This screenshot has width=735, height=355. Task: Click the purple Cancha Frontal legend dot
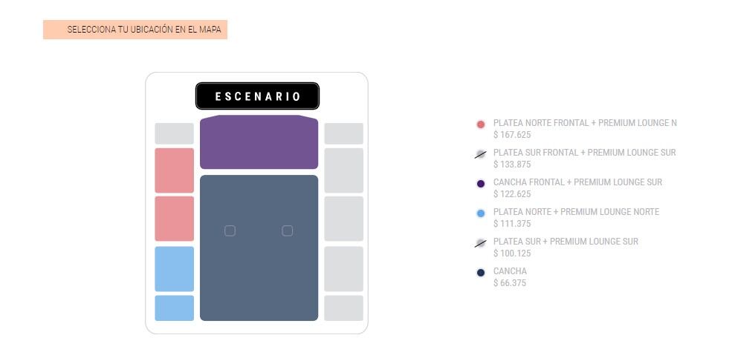(481, 184)
